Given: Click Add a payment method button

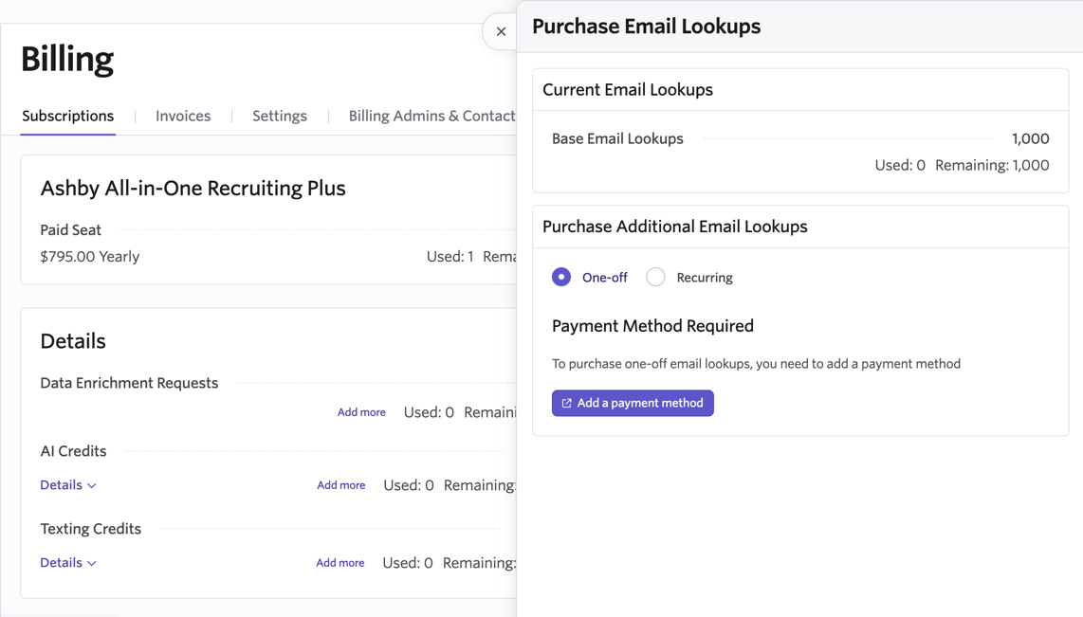Looking at the screenshot, I should tap(633, 403).
